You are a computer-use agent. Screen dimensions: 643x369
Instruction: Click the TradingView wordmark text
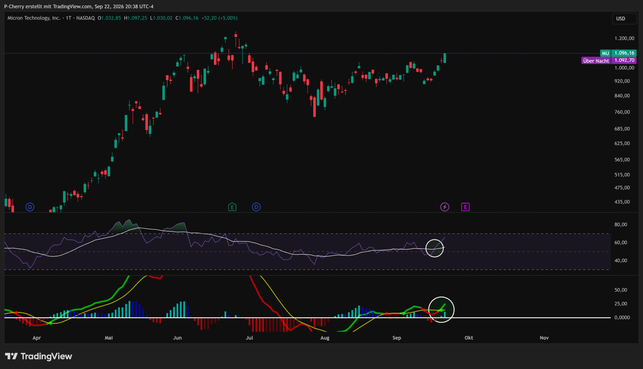click(46, 356)
